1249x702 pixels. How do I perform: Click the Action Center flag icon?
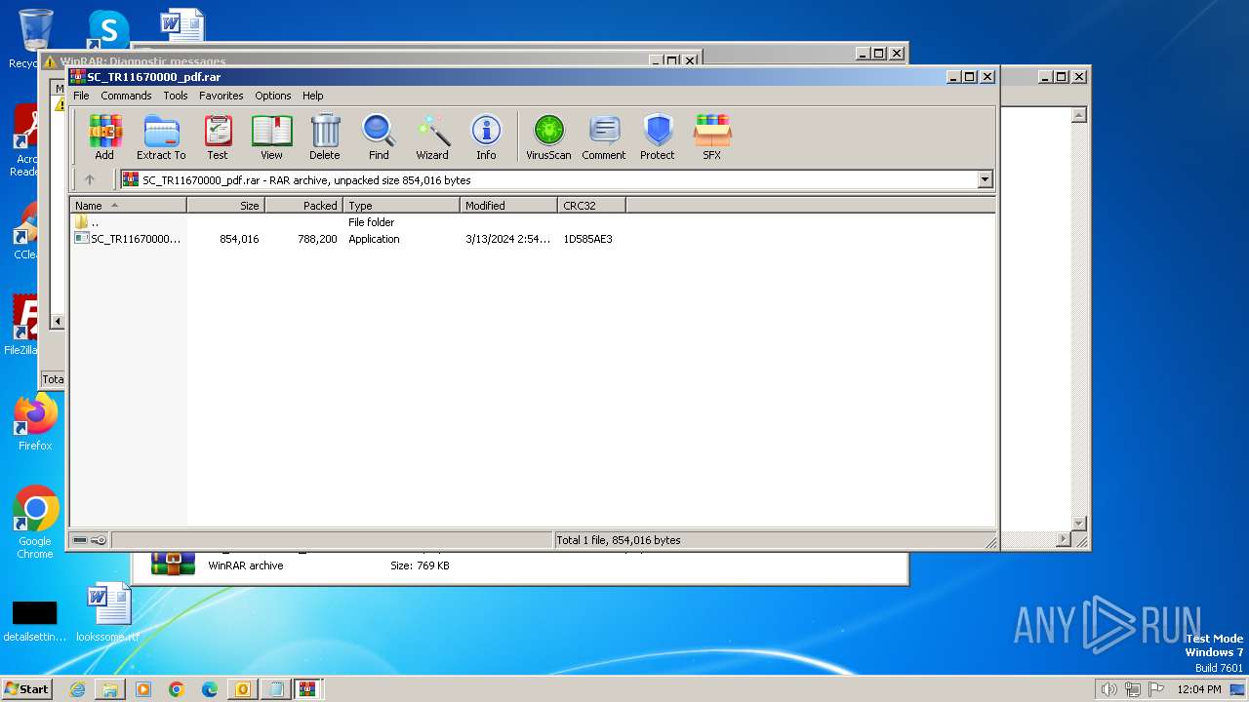1157,689
